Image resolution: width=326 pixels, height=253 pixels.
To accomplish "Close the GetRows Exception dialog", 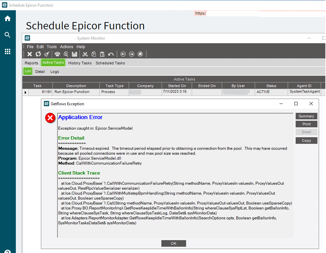I will [x=311, y=104].
